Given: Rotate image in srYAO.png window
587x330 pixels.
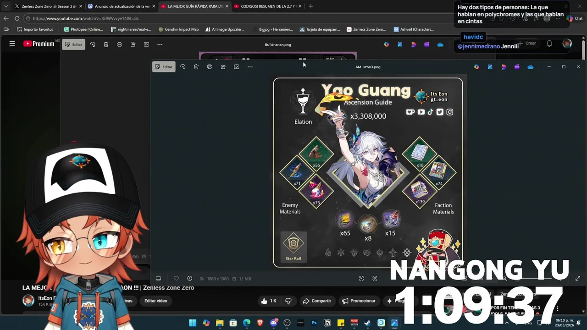Looking at the screenshot, I should pyautogui.click(x=183, y=67).
